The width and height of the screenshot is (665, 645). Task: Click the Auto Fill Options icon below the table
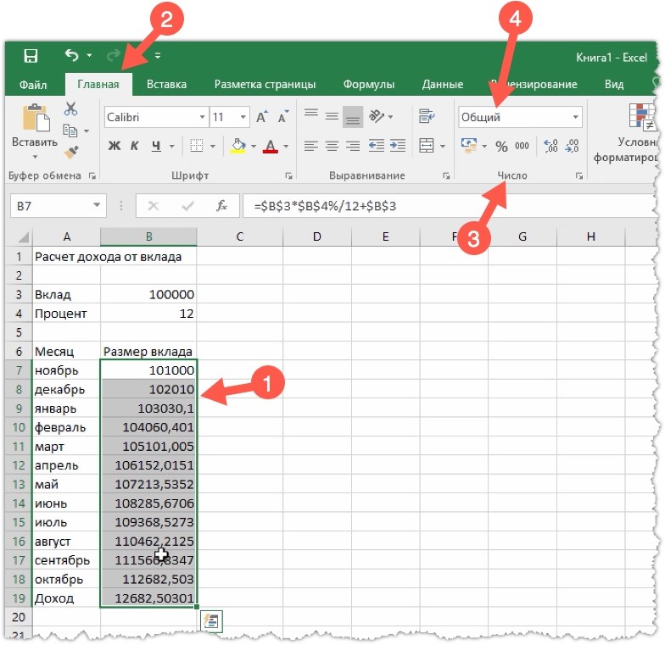(211, 621)
